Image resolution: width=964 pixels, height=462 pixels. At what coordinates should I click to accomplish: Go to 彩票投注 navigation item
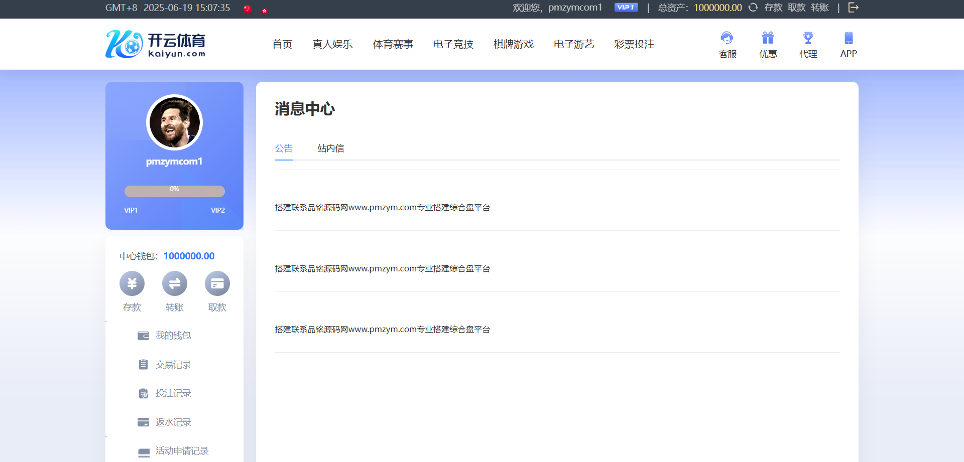pyautogui.click(x=634, y=45)
